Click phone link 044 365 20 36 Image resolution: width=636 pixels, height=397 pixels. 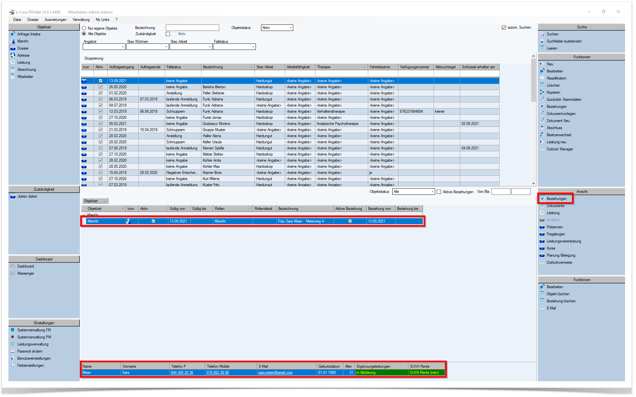[182, 373]
